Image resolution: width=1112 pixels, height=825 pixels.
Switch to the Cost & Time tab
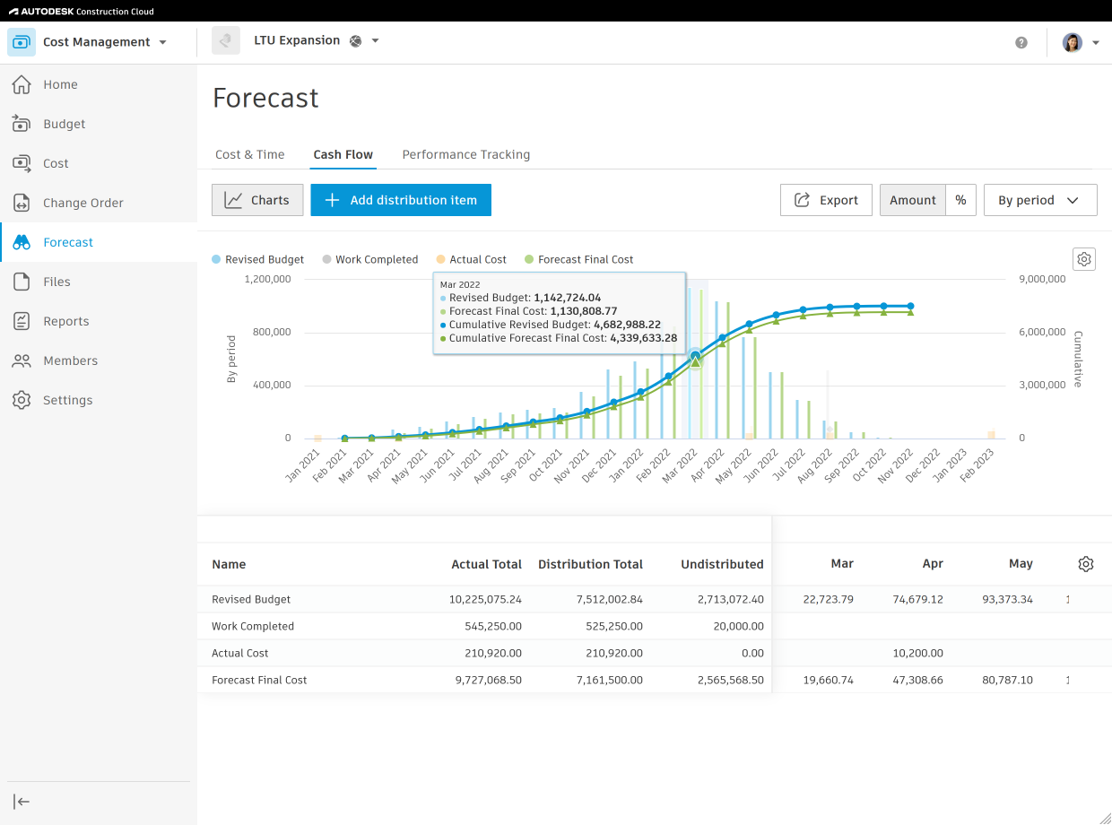[x=249, y=154]
